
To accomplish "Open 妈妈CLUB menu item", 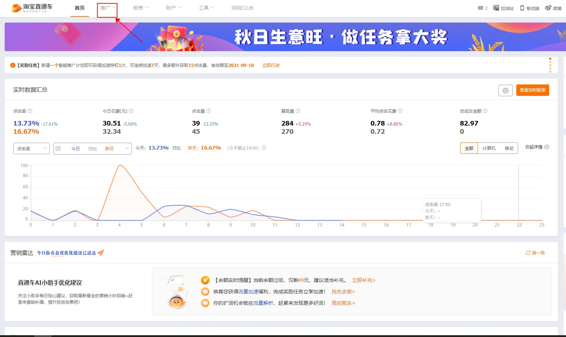I will 242,8.
